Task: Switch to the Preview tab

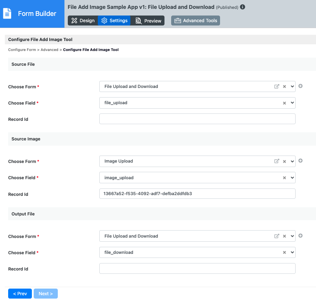Action: pyautogui.click(x=148, y=21)
